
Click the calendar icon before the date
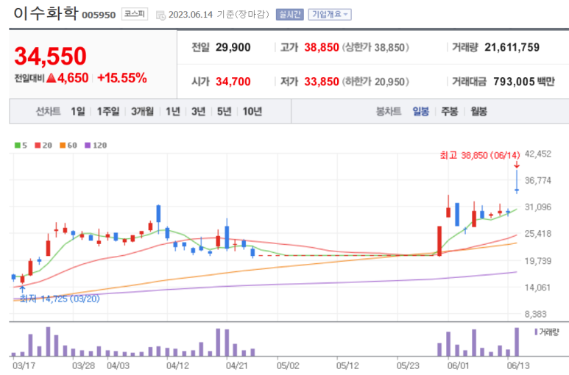pyautogui.click(x=160, y=15)
